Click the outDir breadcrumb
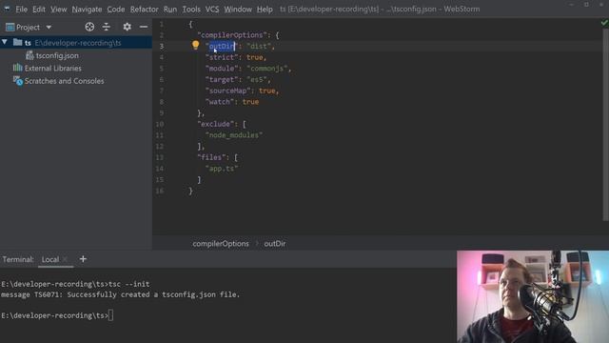609x343 pixels. (x=275, y=244)
